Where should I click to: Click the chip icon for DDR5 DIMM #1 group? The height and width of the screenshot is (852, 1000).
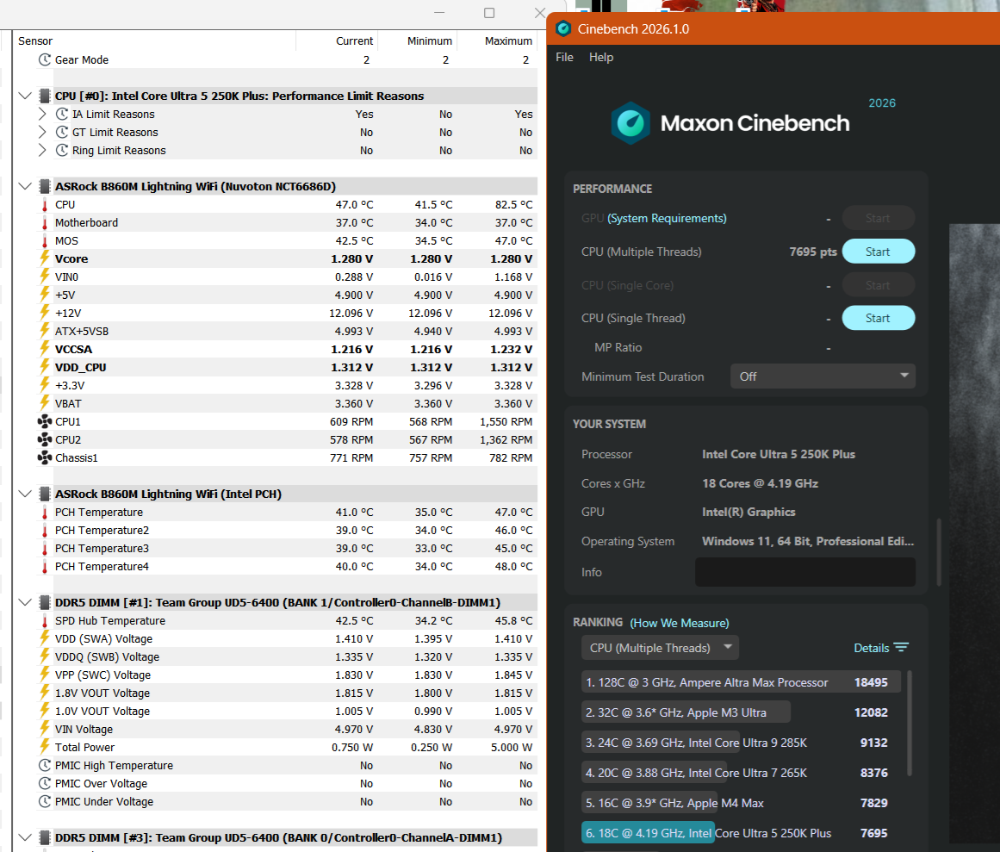coord(45,603)
